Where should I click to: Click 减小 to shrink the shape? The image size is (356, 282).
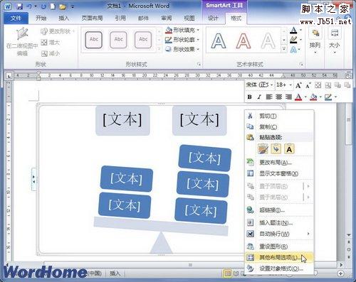click(51, 53)
